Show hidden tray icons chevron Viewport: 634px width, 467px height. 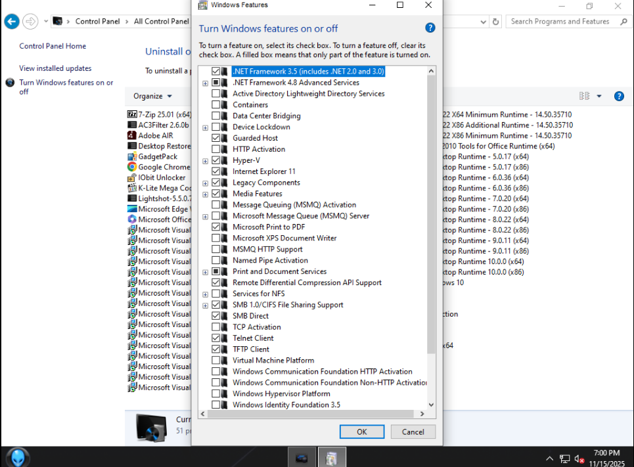(549, 458)
